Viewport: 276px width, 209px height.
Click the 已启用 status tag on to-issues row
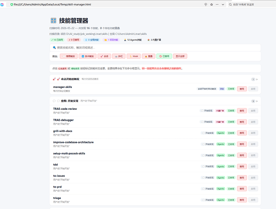click(231, 178)
